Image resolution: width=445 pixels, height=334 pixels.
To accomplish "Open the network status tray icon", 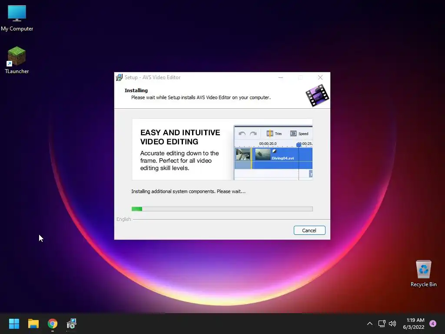I will pos(382,324).
